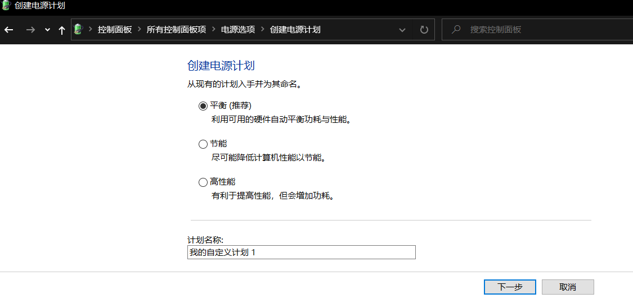The image size is (633, 303).
Task: Click the 创建电源计划 breadcrumb
Action: pos(295,30)
